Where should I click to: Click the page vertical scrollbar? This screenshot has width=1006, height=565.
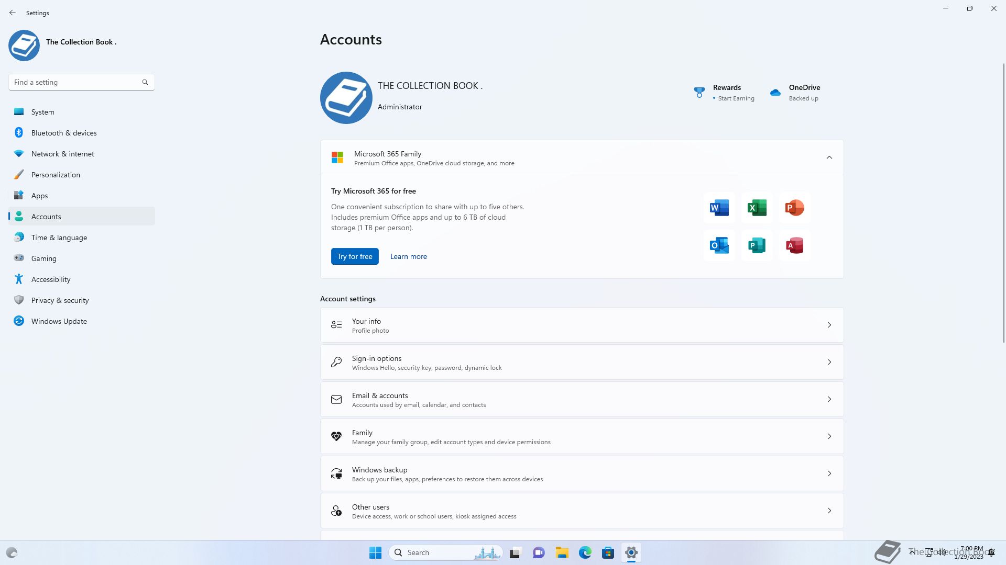click(1004, 203)
